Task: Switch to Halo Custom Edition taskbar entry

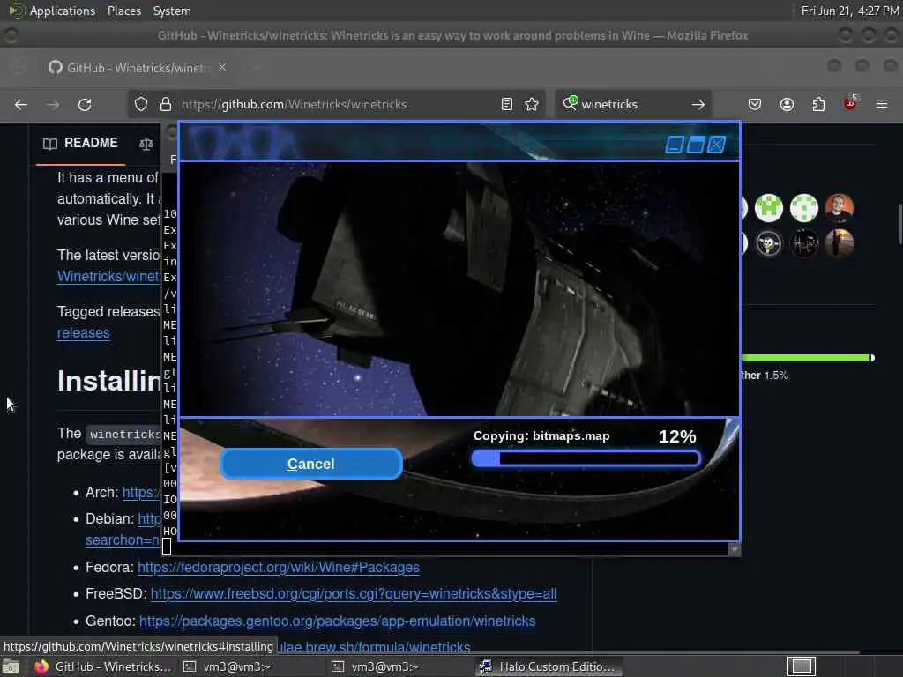Action: pos(549,666)
